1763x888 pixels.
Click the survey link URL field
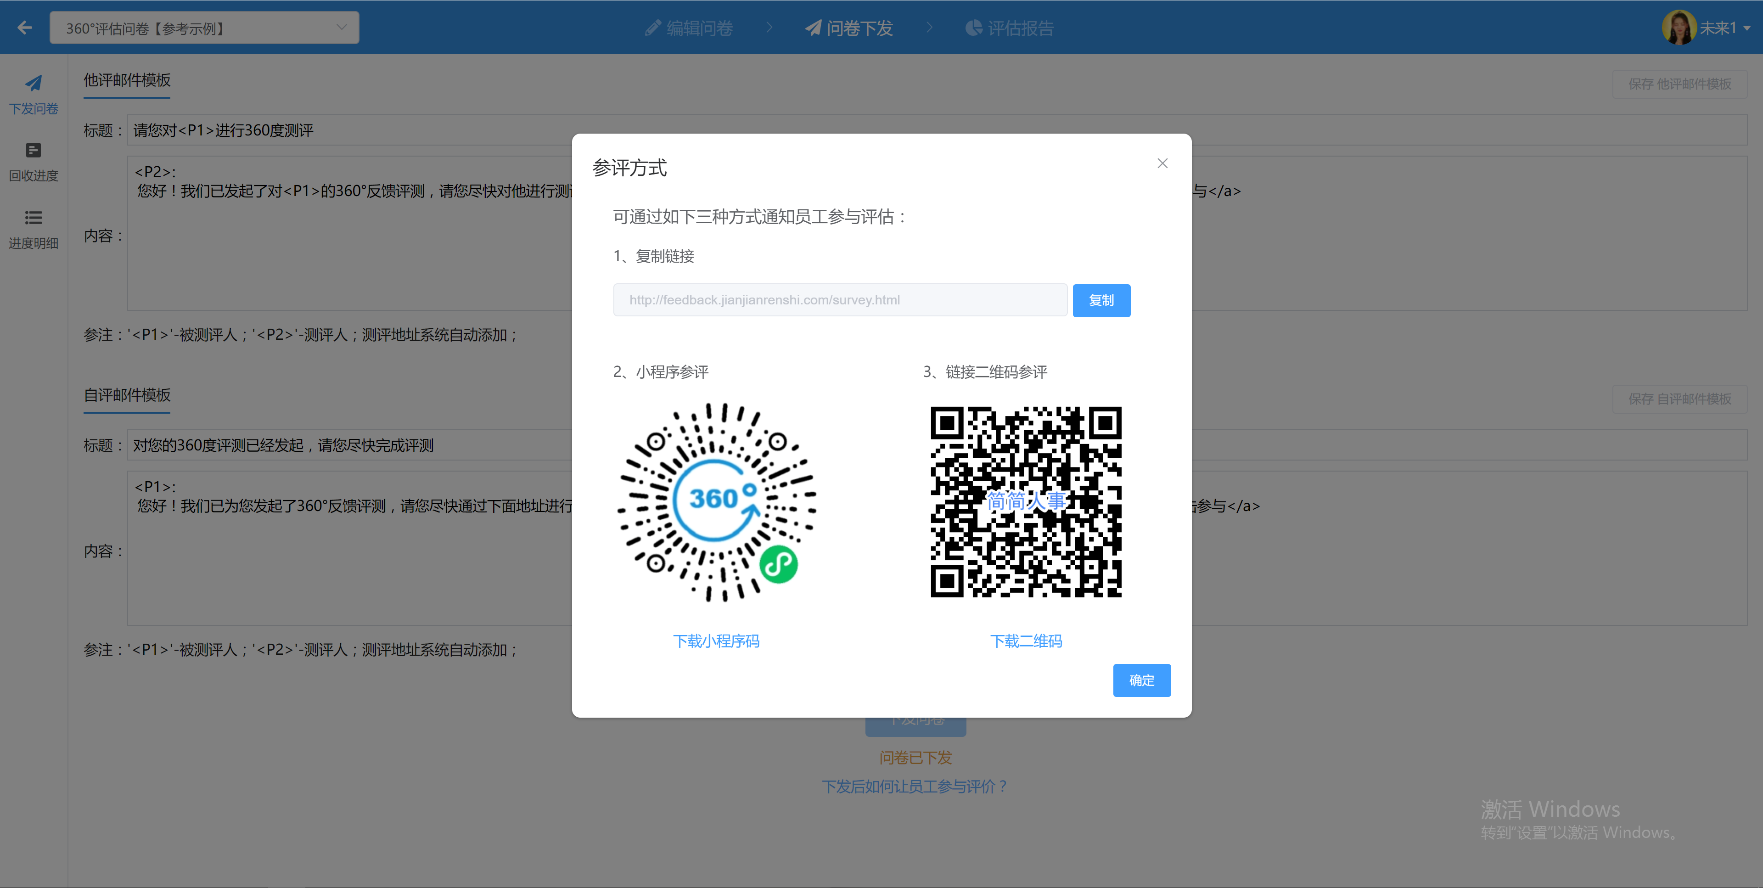tap(840, 300)
